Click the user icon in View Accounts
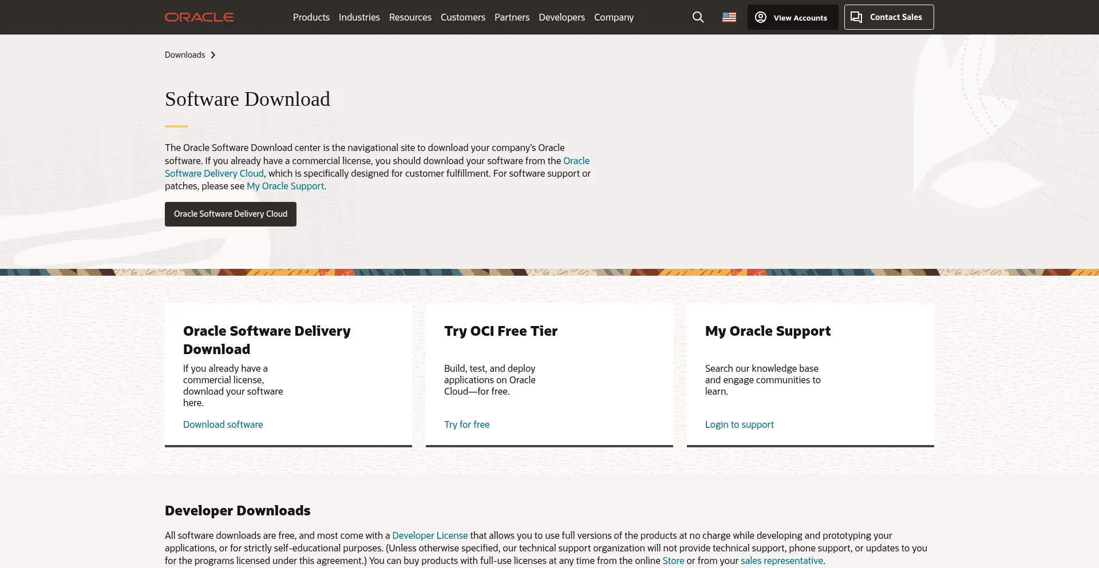Viewport: 1099px width, 568px height. coord(761,17)
